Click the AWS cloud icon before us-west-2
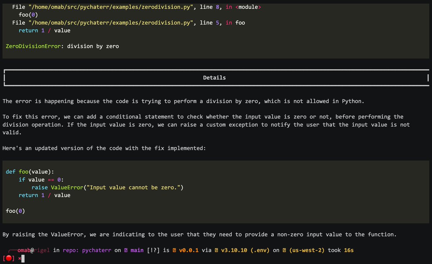 click(284, 250)
